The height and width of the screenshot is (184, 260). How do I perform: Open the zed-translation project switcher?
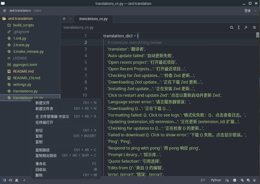pos(20,11)
